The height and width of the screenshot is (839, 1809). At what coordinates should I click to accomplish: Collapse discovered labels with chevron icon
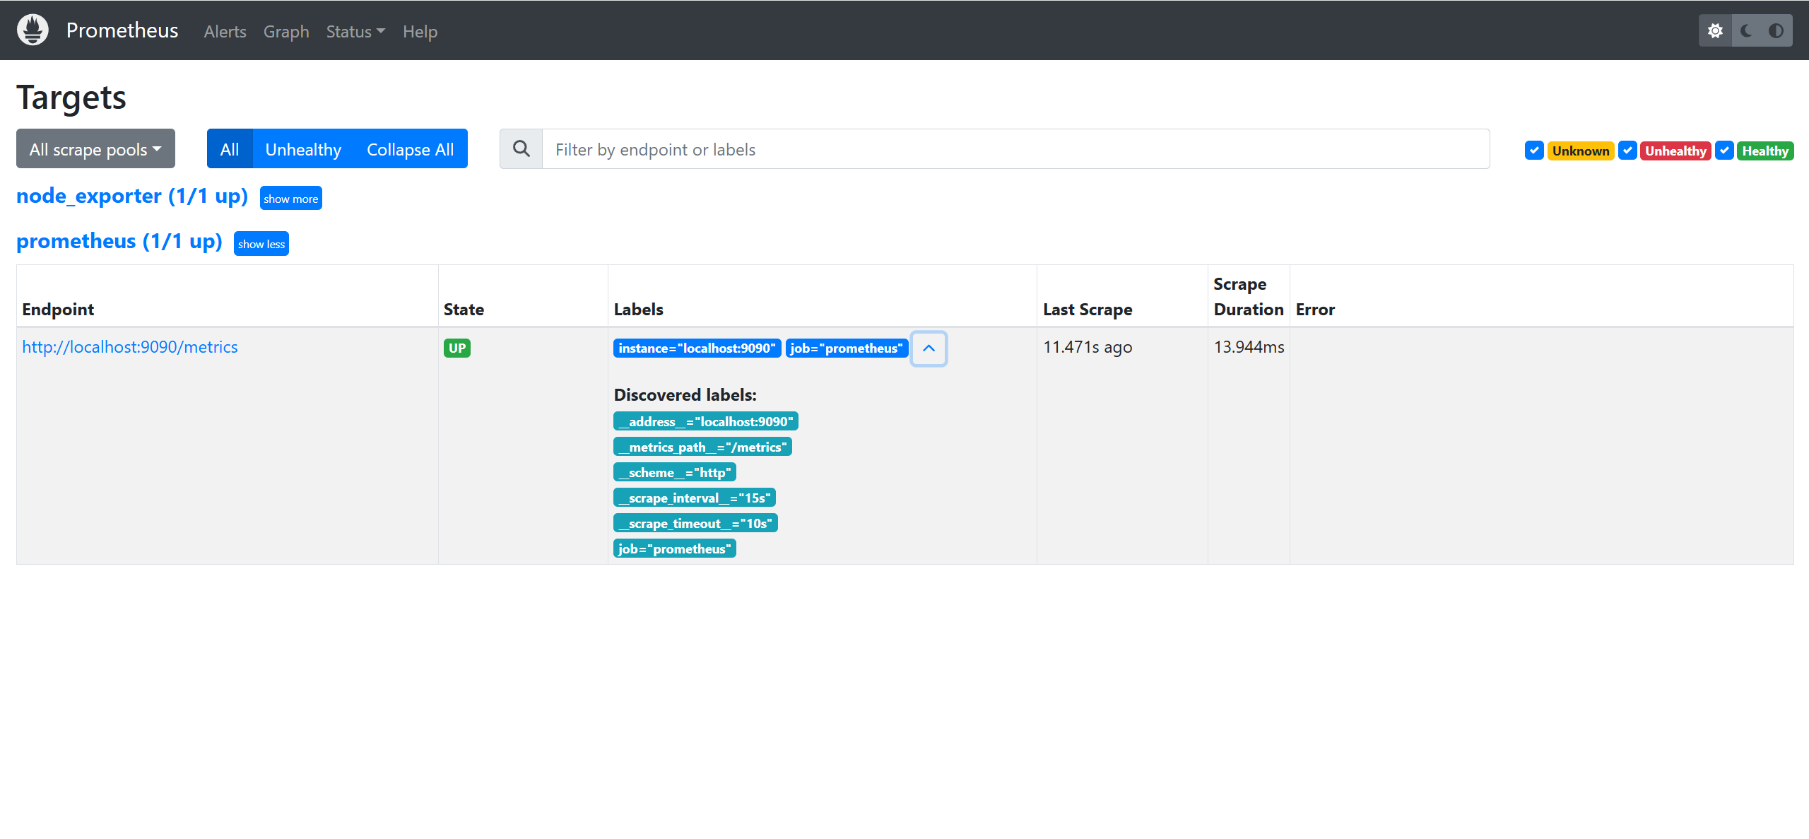tap(929, 348)
